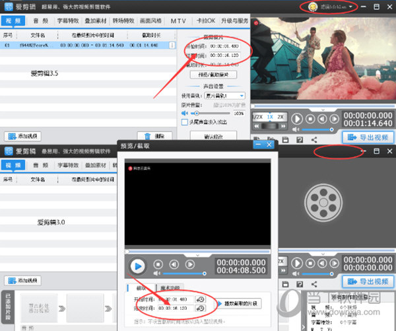396x331 pixels.
Task: Click the 播放截取的片段 button
Action: 238,303
